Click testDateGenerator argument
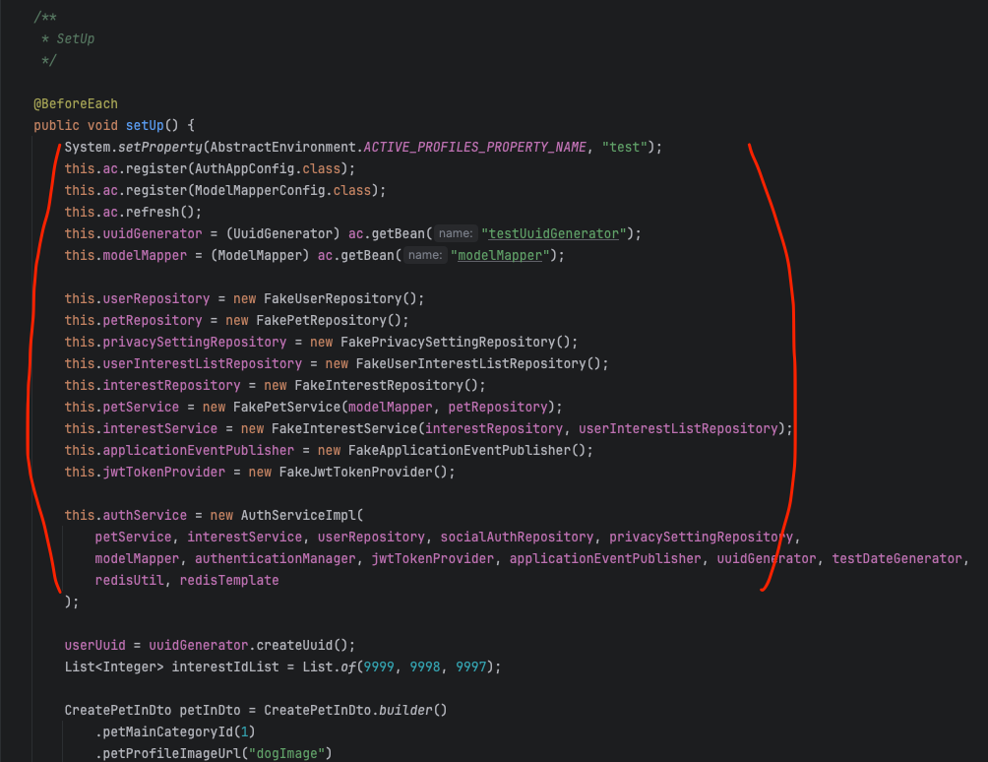 897,558
